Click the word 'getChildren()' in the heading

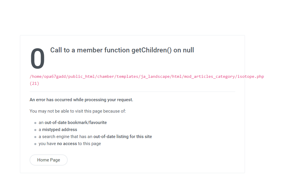point(151,50)
